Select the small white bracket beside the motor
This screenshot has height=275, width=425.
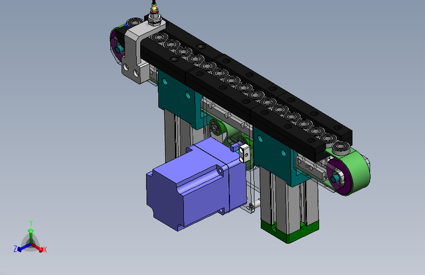244,153
